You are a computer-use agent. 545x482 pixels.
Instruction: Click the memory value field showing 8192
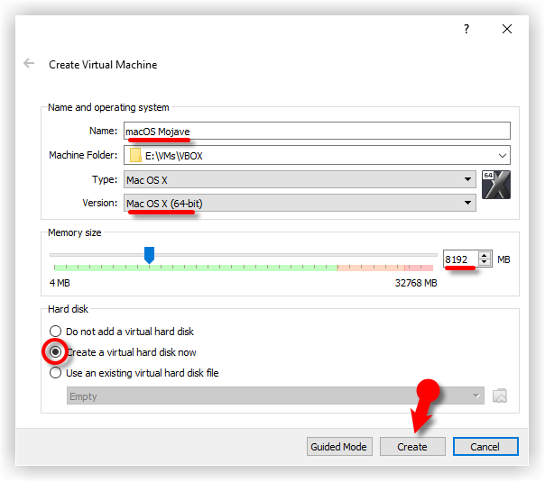pyautogui.click(x=459, y=259)
